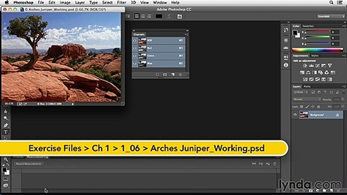Toggle visibility of the Blue channel
This screenshot has height=195, width=347.
135,64
